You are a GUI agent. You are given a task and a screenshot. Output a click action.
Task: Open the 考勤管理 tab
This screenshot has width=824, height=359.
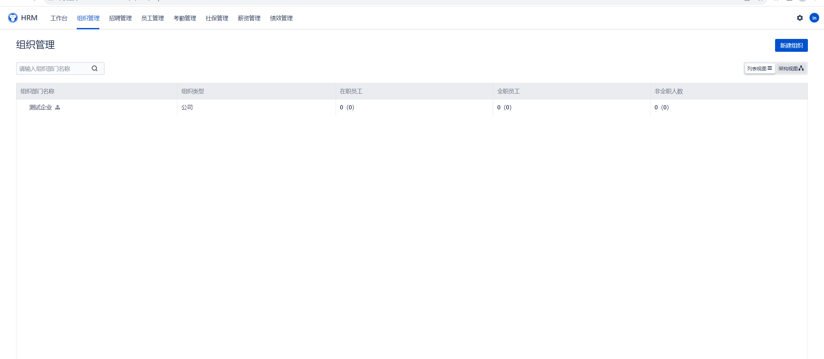185,18
